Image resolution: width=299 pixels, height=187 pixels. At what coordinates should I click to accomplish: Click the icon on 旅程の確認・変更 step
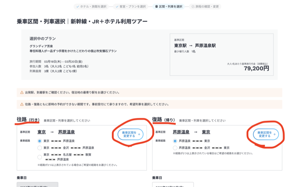pyautogui.click(x=193, y=6)
